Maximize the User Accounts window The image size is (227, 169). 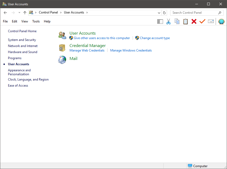209,4
